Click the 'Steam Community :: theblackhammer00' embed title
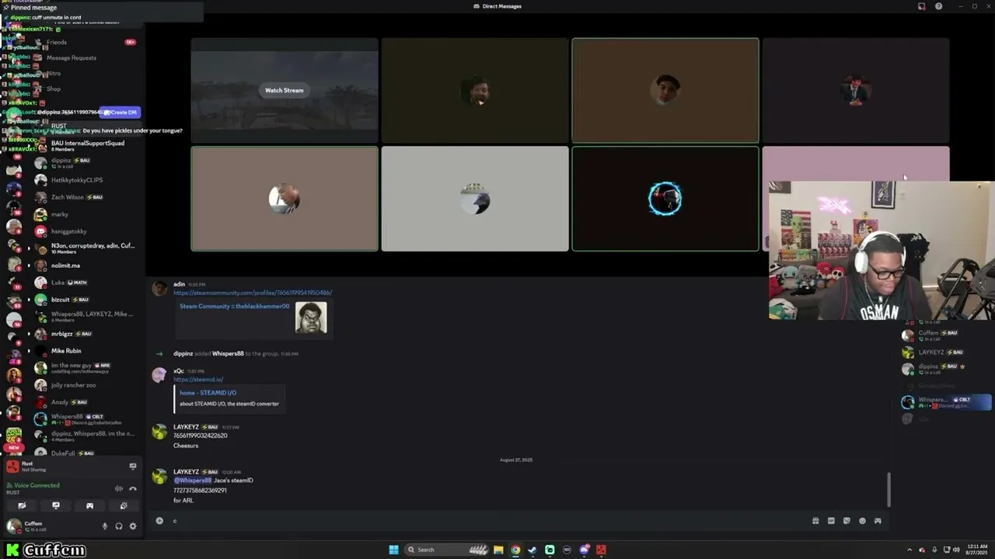 coord(235,306)
